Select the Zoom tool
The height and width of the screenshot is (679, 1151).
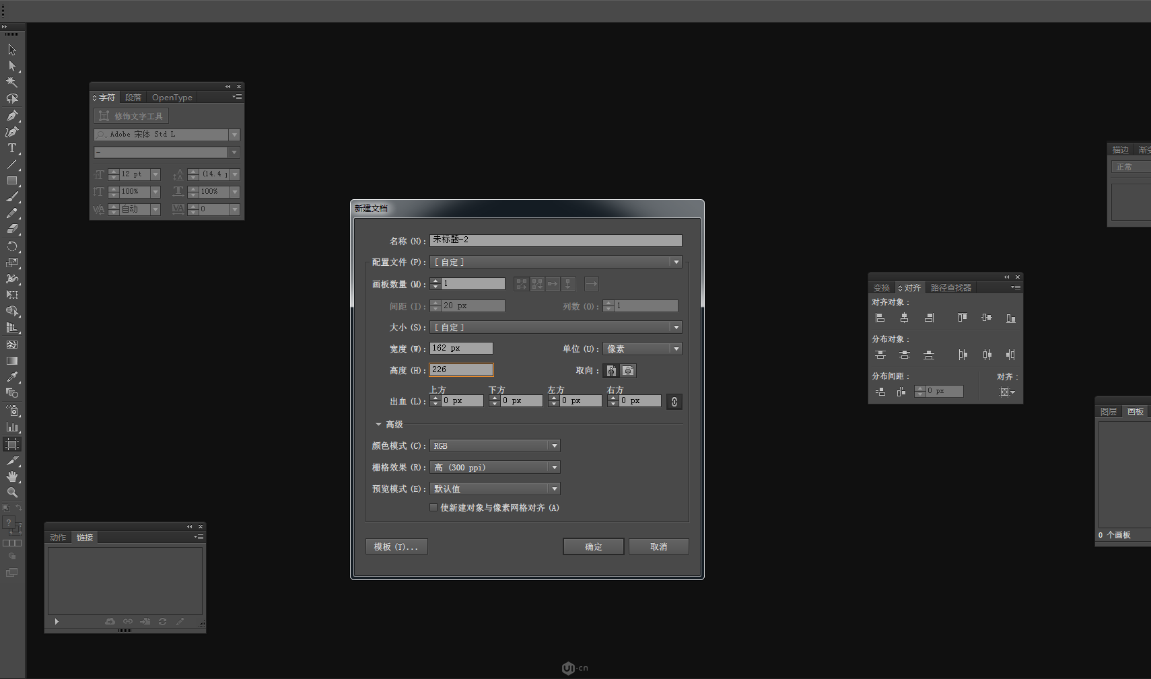pyautogui.click(x=11, y=493)
